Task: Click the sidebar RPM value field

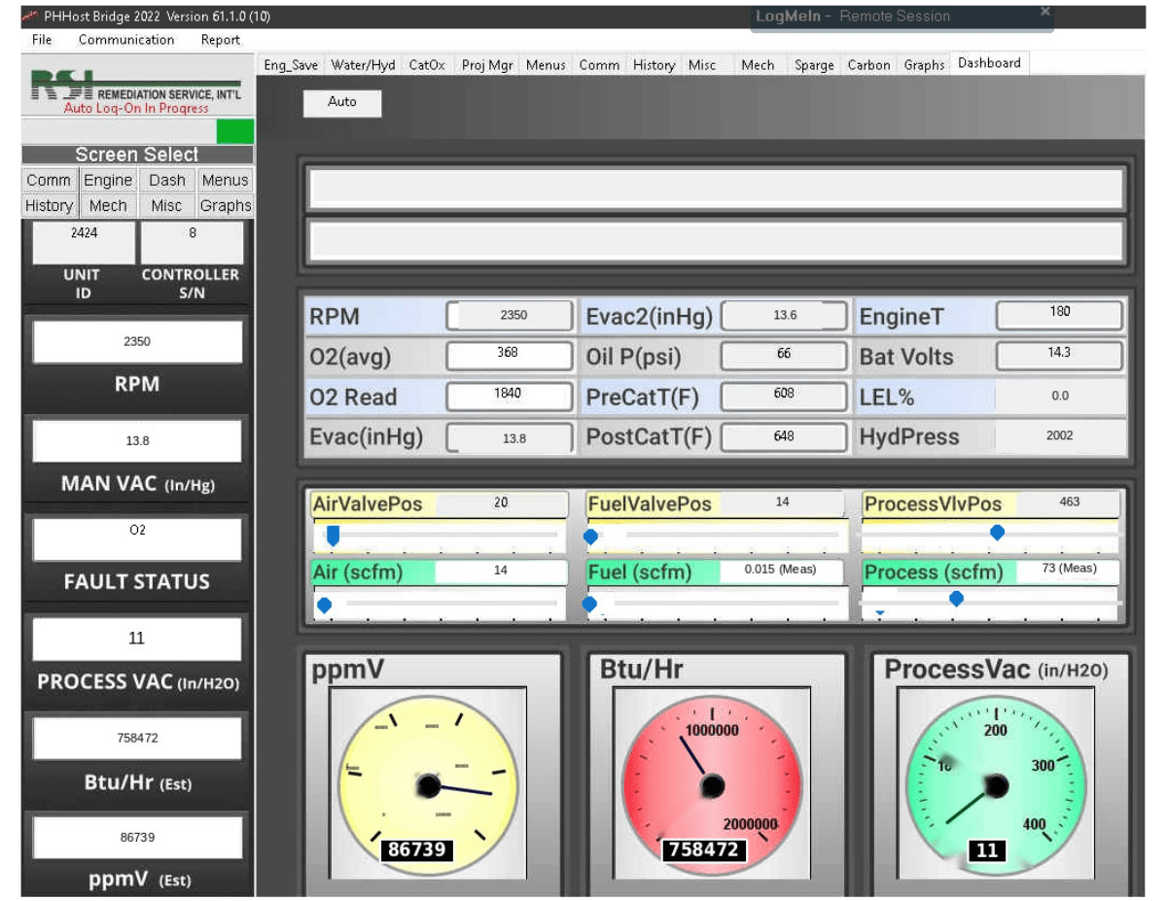Action: tap(137, 342)
